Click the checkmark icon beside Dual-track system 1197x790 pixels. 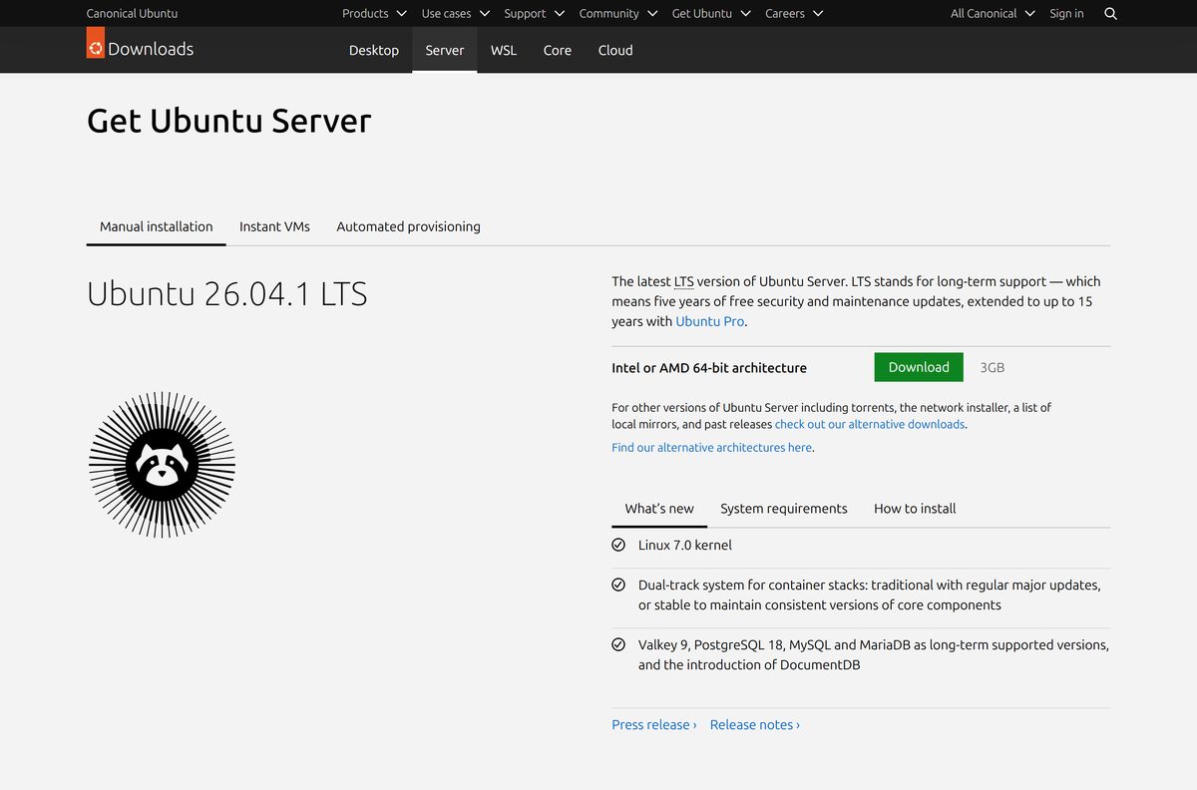pos(618,585)
